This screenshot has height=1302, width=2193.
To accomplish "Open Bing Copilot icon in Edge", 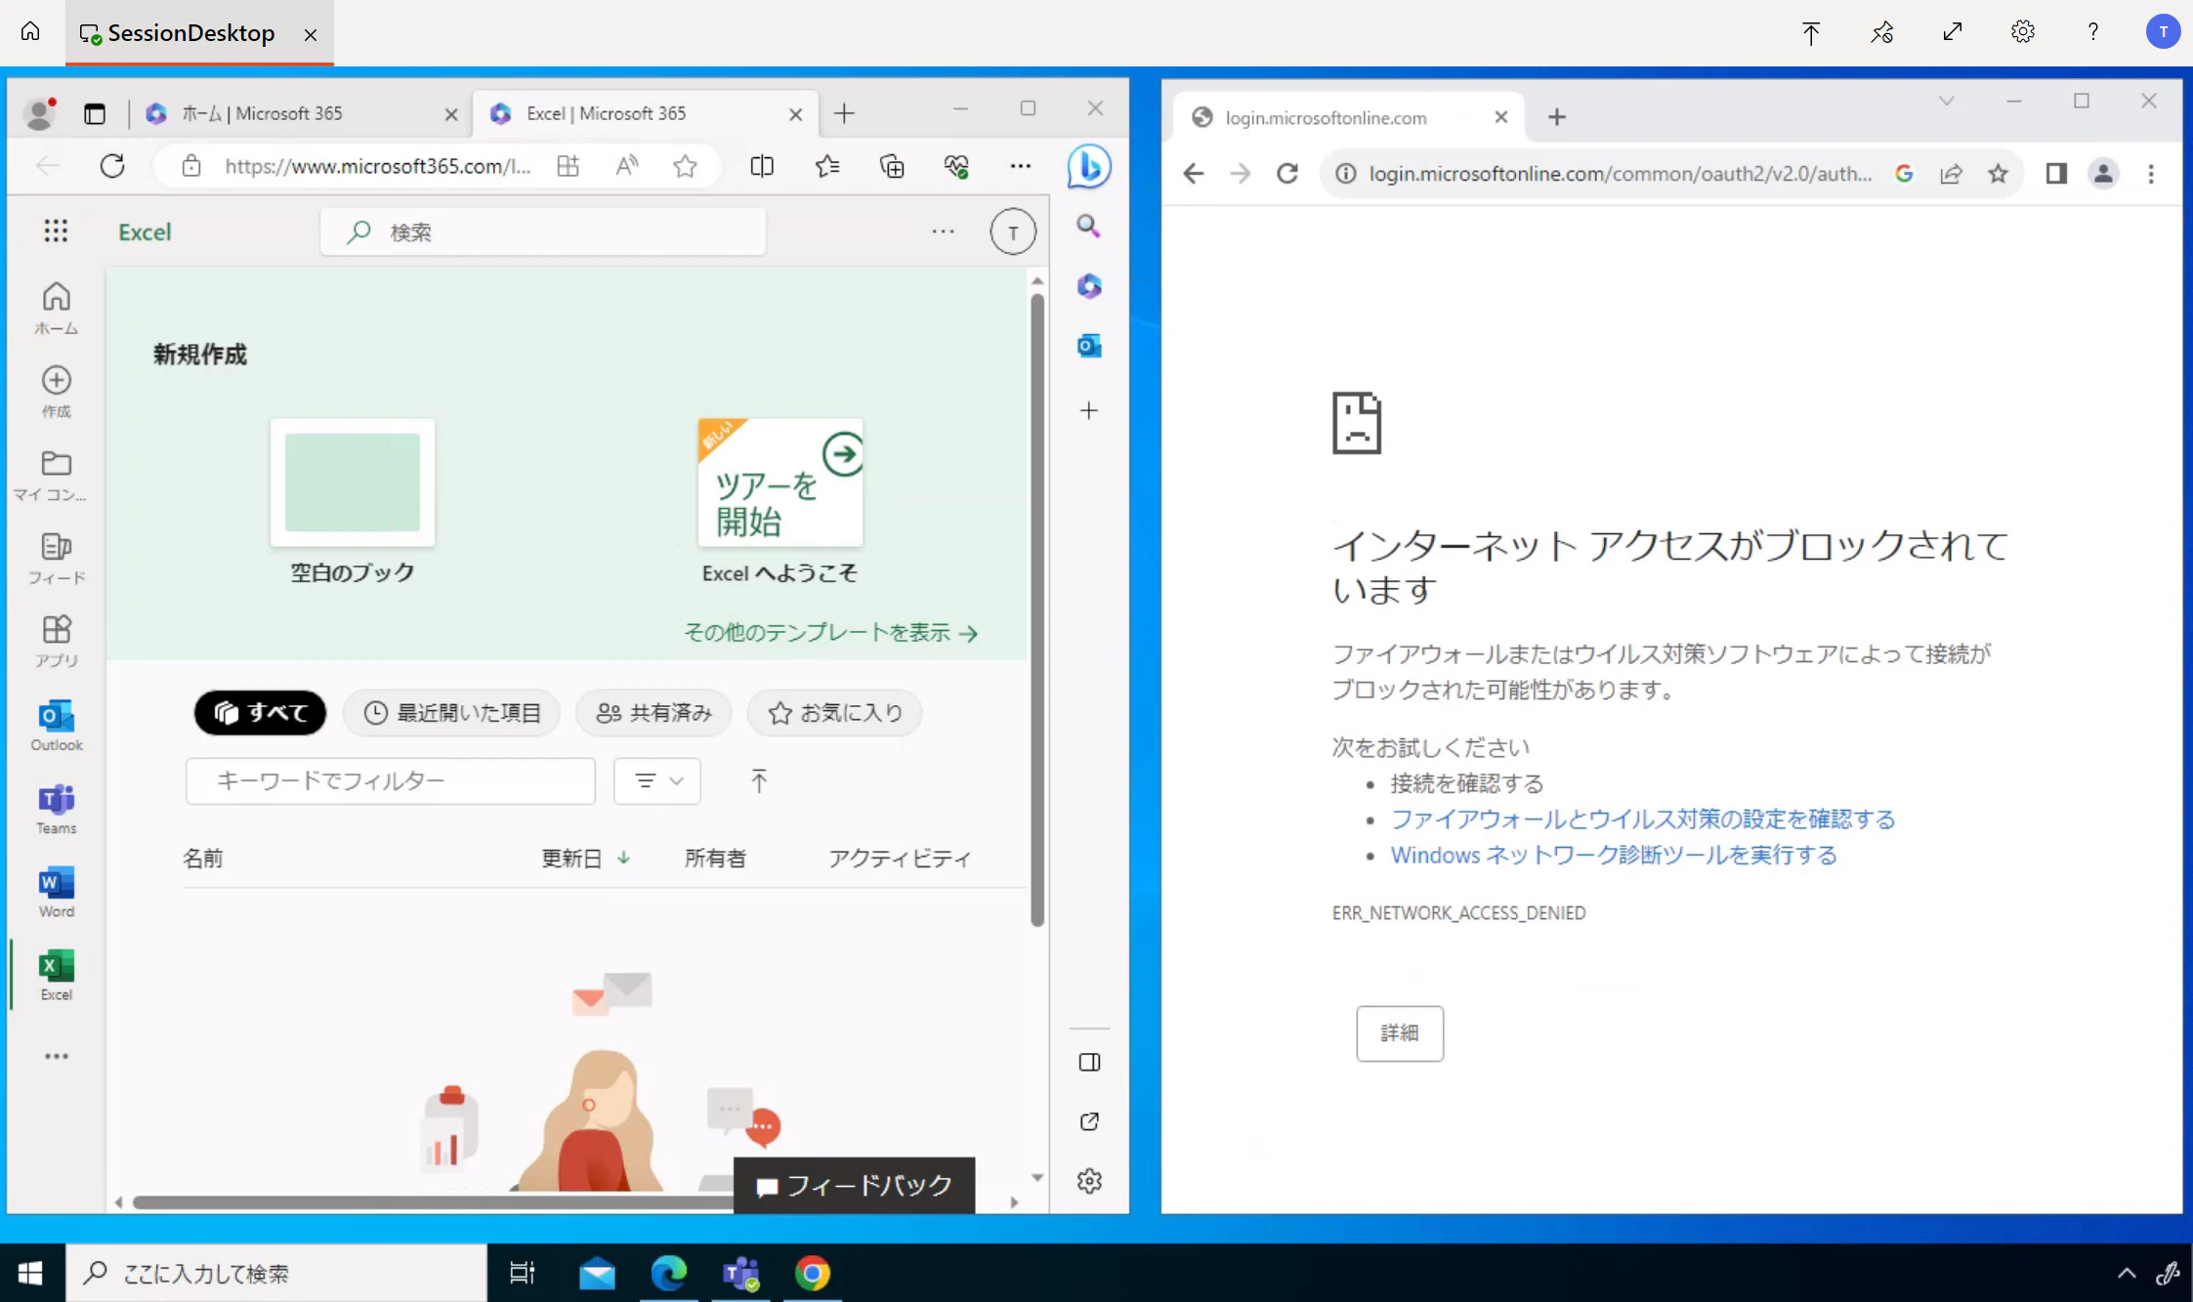I will 1088,166.
